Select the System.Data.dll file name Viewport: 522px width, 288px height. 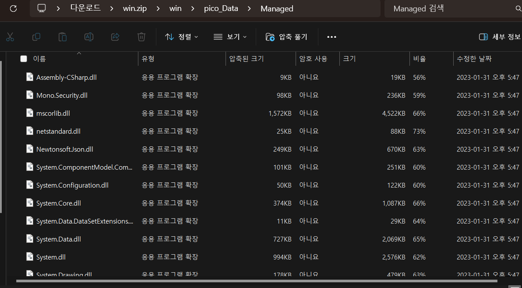59,239
